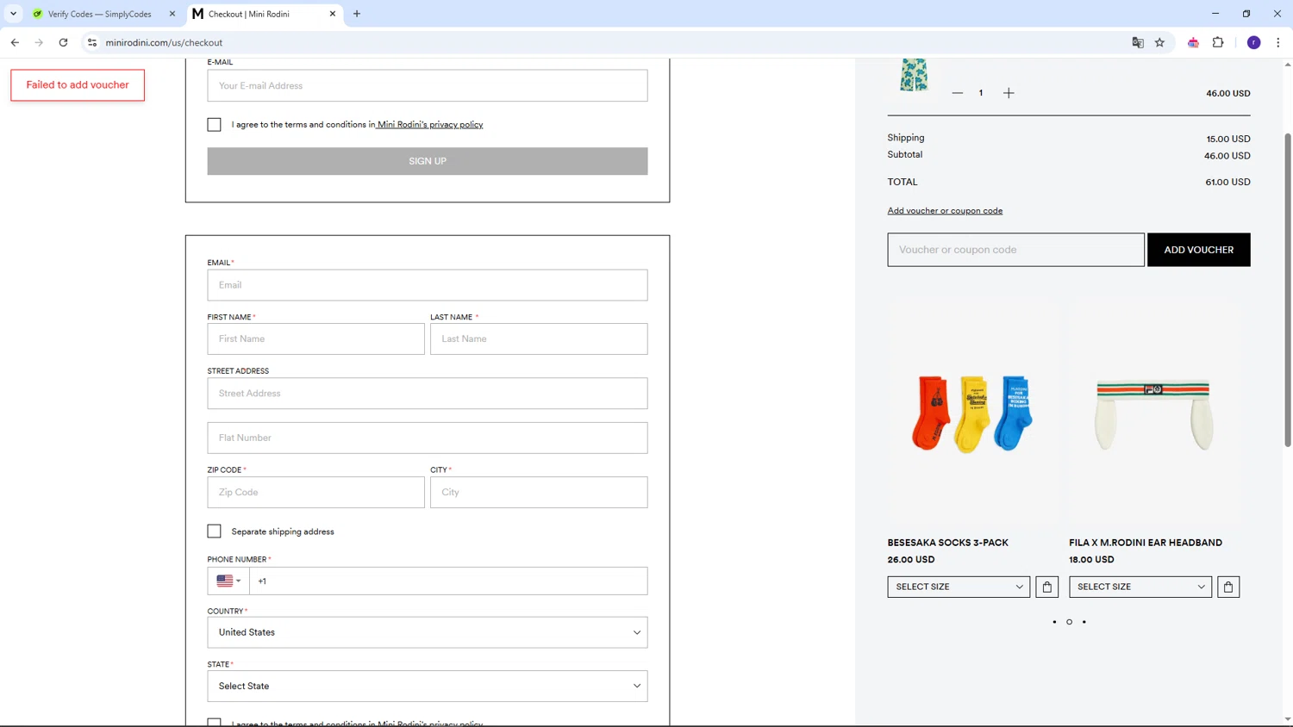Click the voucher or coupon code field
This screenshot has height=727, width=1293.
pyautogui.click(x=1015, y=250)
